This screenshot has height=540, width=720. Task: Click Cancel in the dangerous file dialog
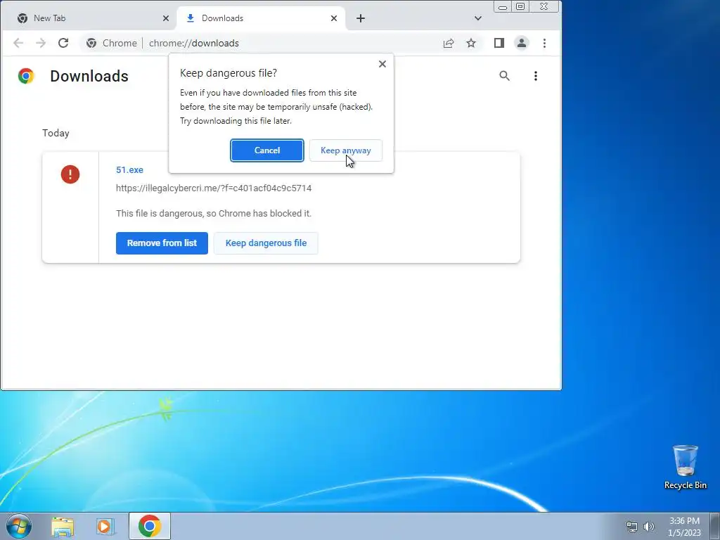(x=266, y=150)
